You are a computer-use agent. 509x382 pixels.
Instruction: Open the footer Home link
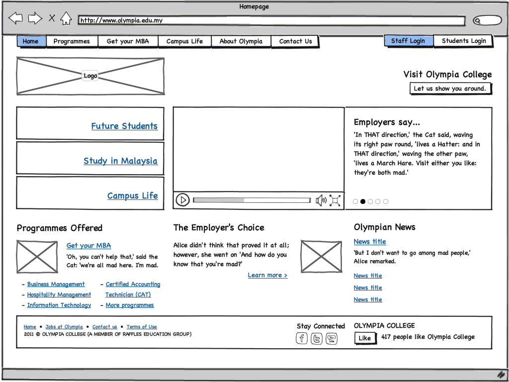coord(30,327)
